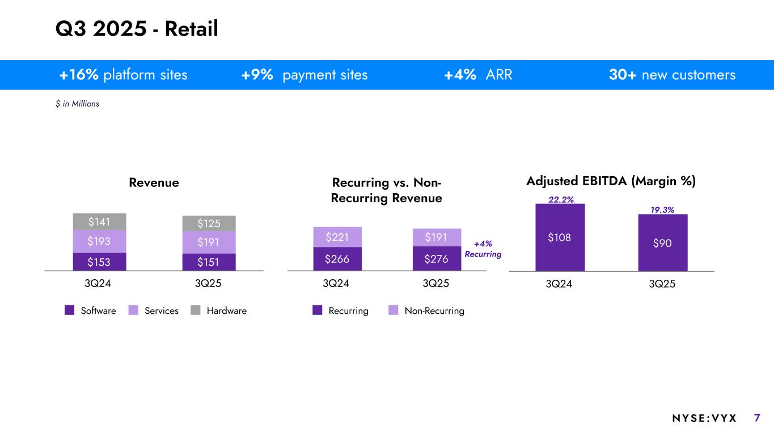The width and height of the screenshot is (774, 435).
Task: Click the Hardware legend color swatch
Action: click(x=196, y=310)
